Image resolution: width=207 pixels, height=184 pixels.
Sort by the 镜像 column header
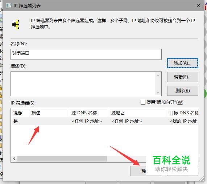20,113
